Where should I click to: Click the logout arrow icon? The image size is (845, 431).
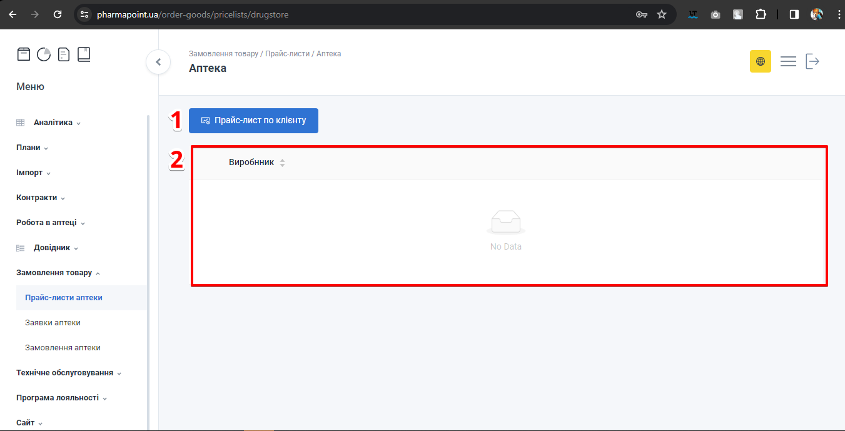812,61
